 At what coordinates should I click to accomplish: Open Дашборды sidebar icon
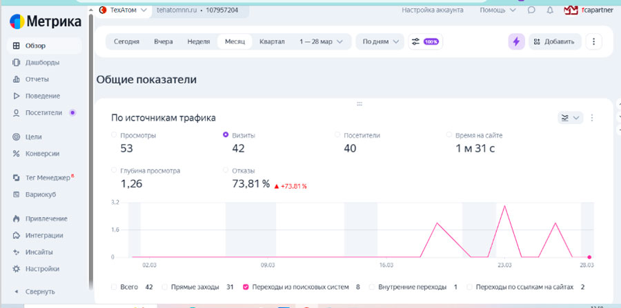(17, 63)
